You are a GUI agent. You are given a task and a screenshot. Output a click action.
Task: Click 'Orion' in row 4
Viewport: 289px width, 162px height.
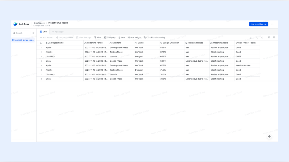(48, 61)
